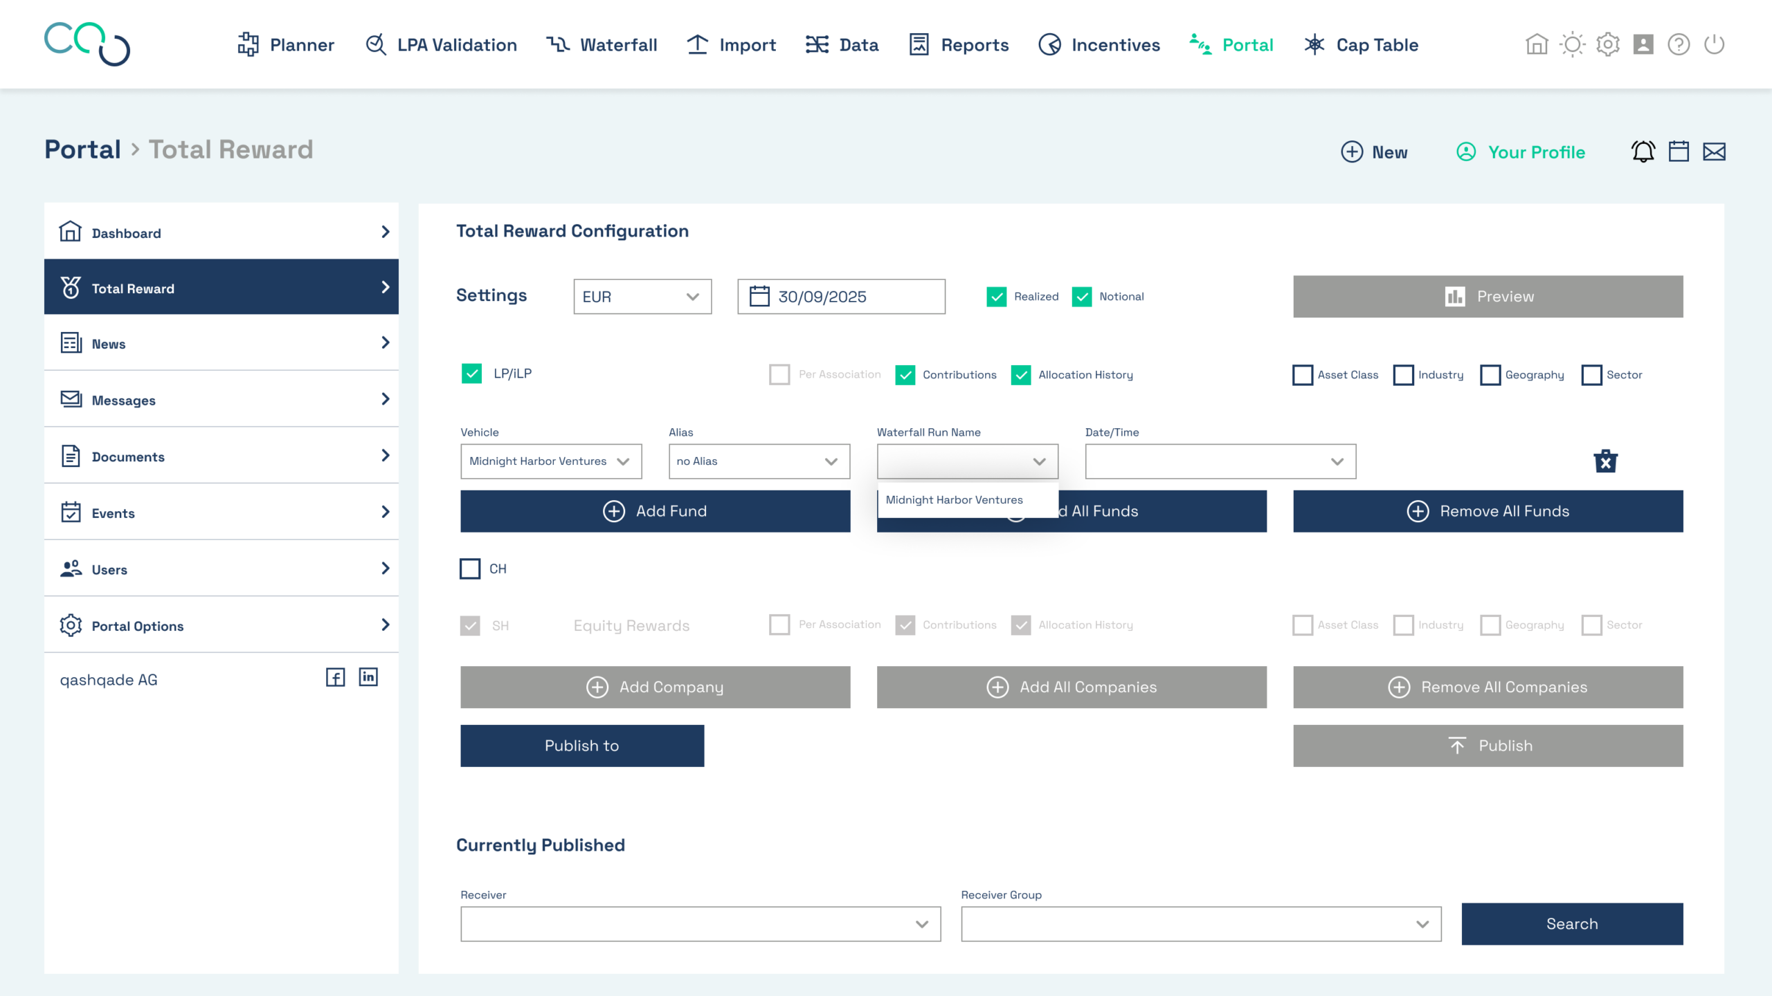Click the Publish to button
Screen dimensions: 1772x996
pyautogui.click(x=582, y=746)
